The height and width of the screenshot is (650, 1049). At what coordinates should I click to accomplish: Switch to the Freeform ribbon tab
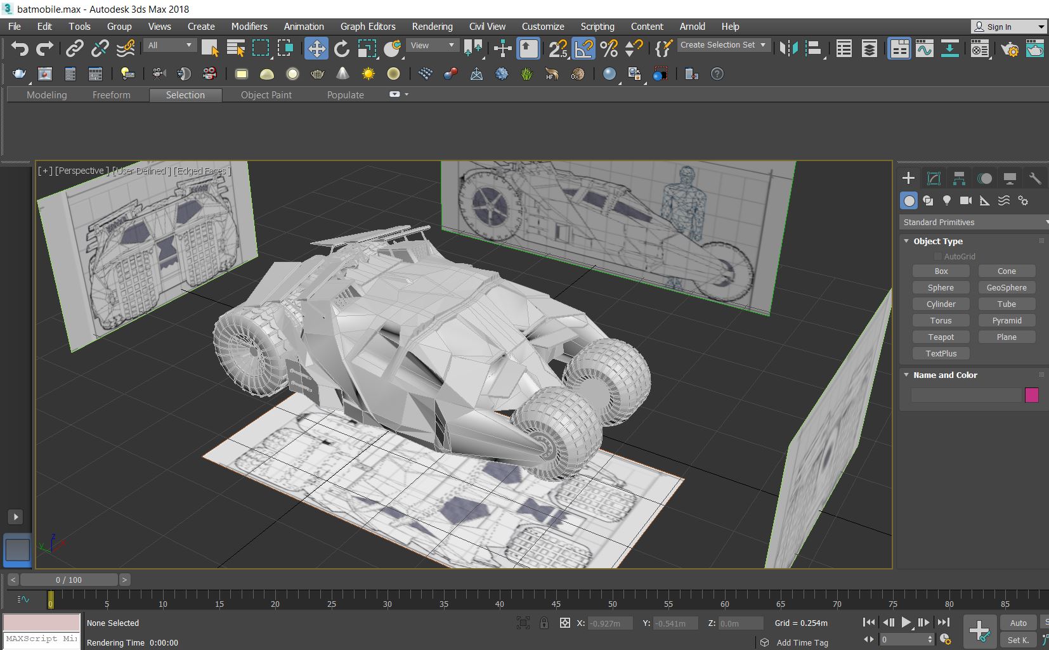coord(112,95)
